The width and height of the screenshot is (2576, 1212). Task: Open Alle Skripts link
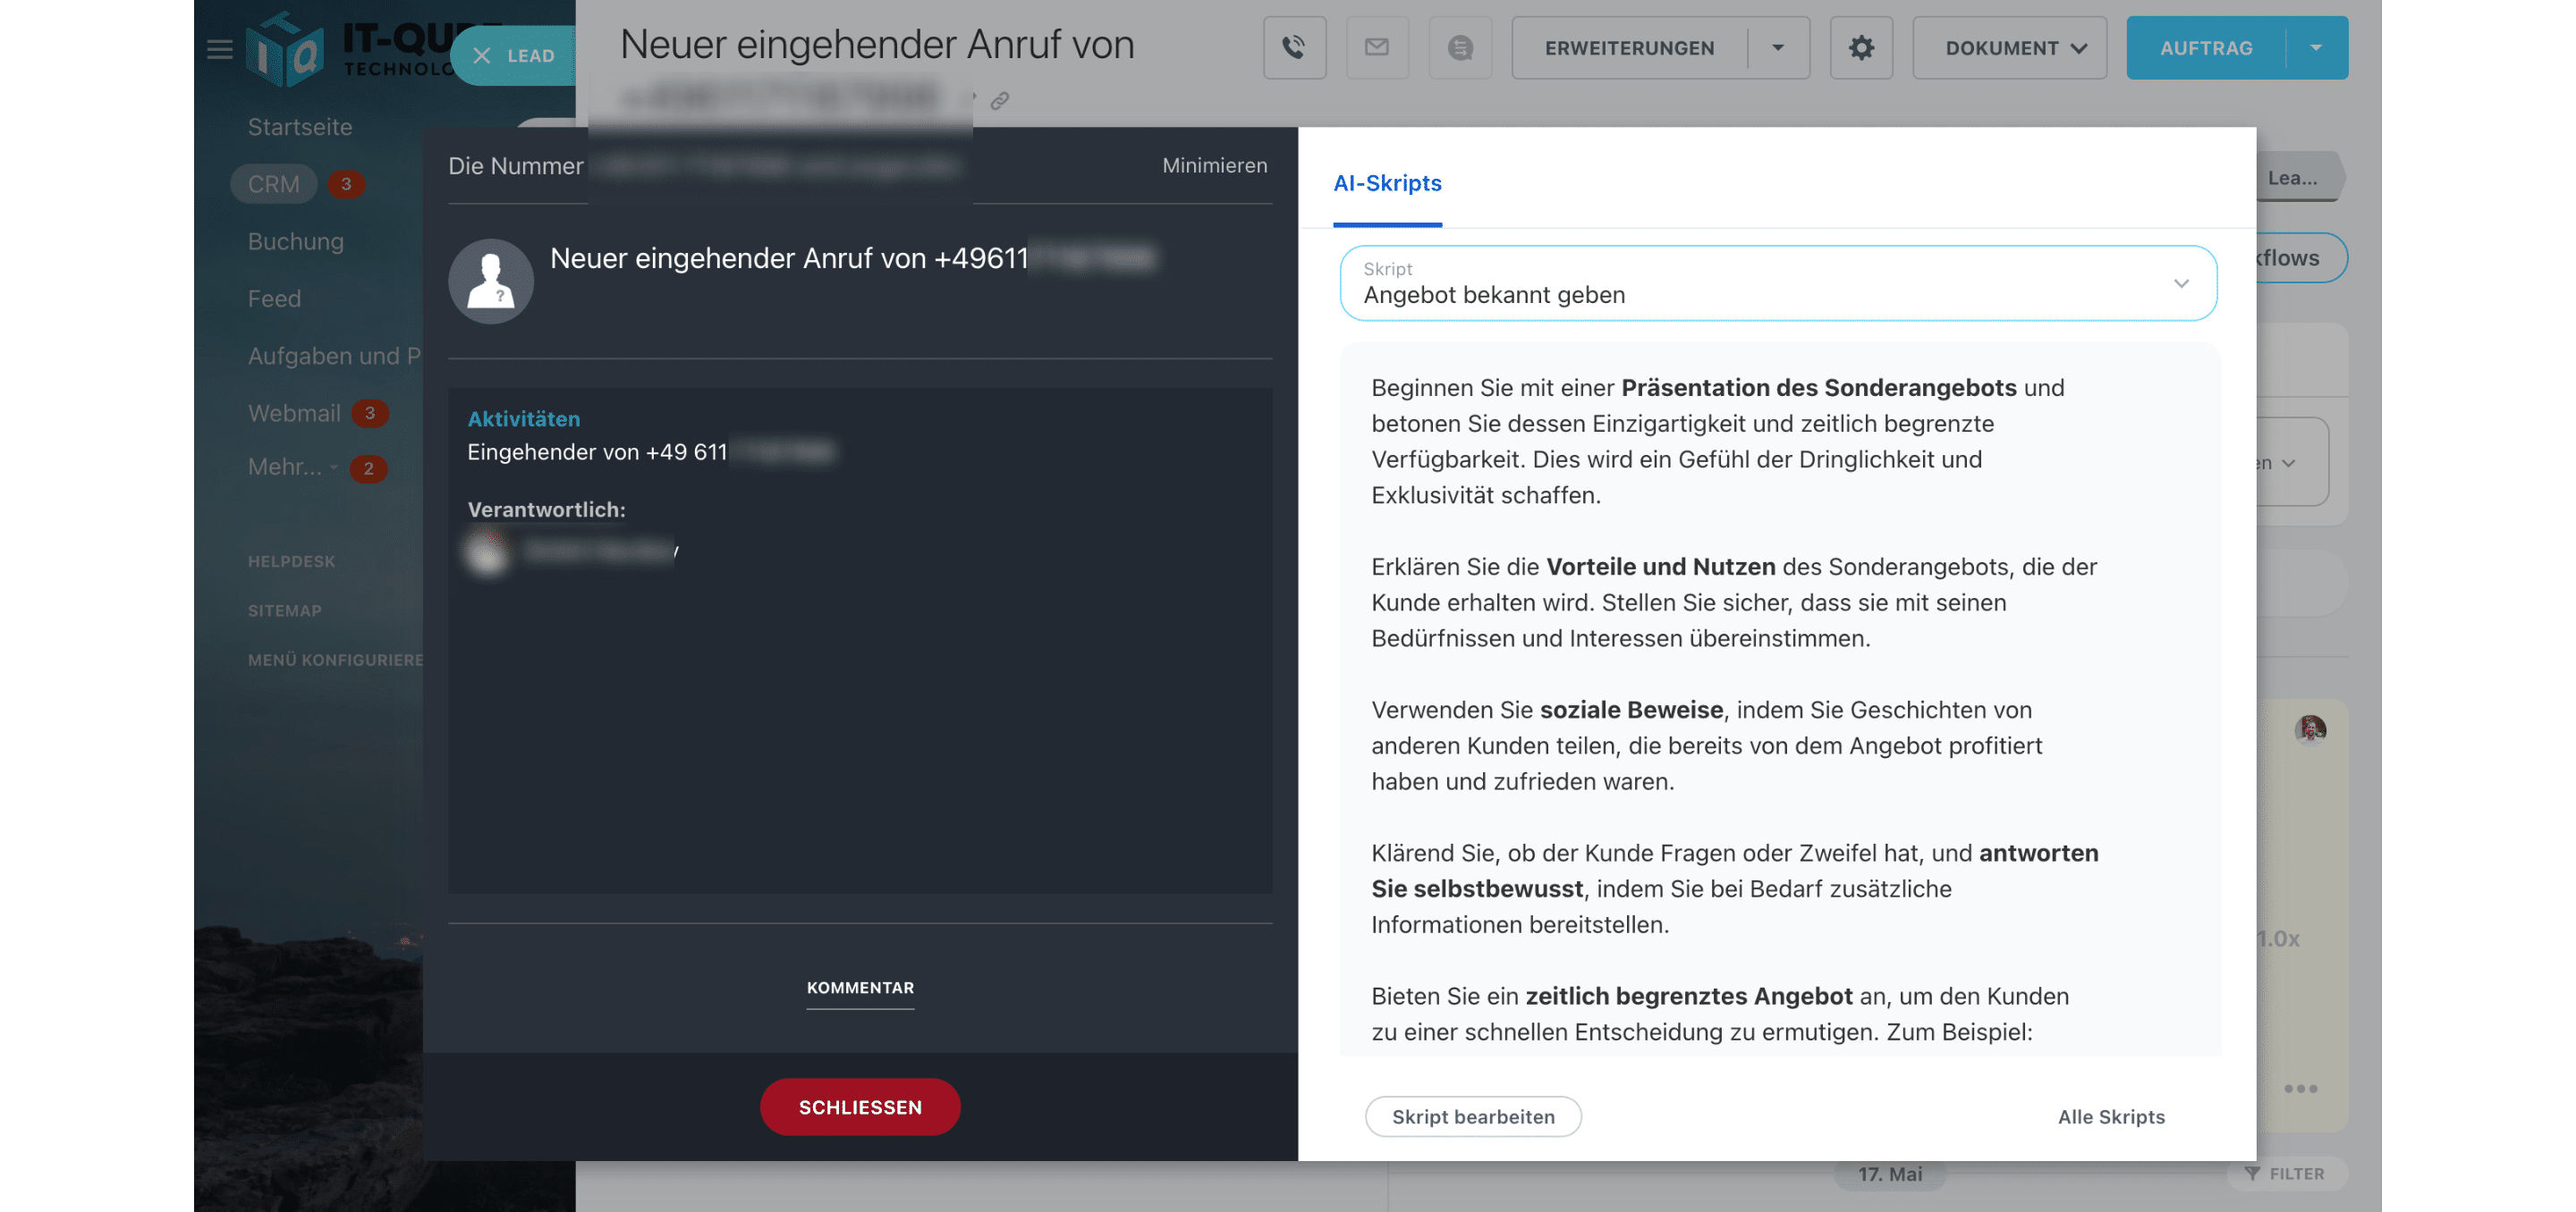2111,1116
